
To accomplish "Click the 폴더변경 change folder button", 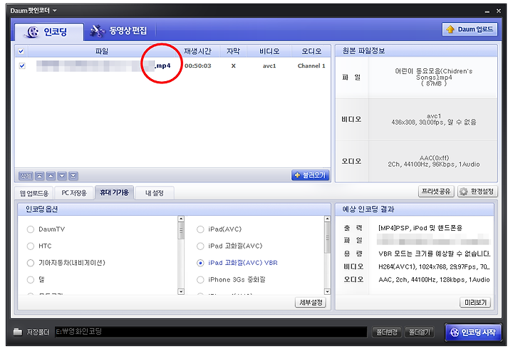I will [x=387, y=333].
